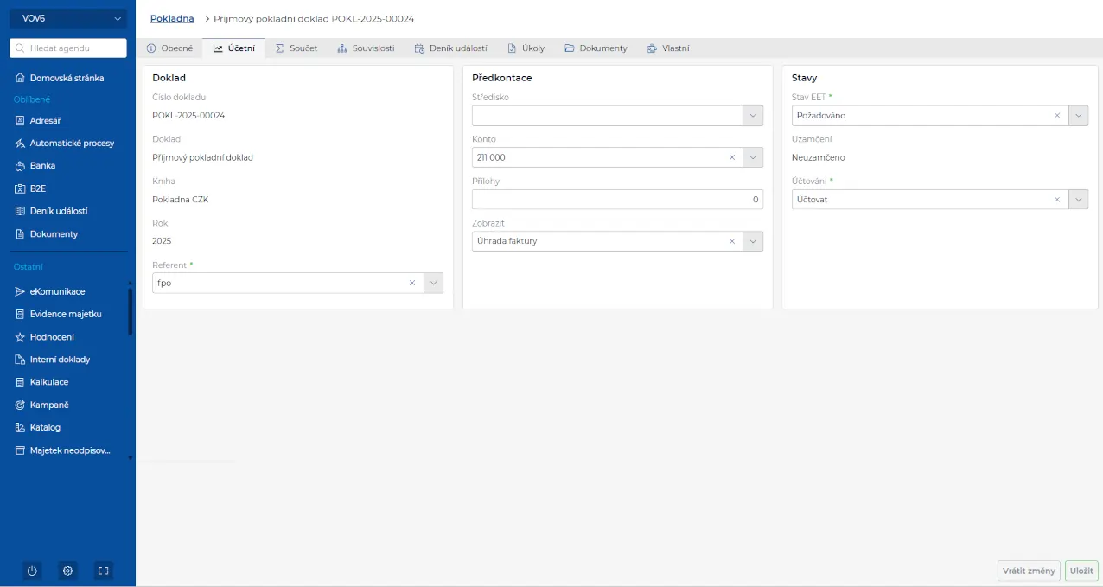
Task: Click the Pokladna breadcrumb link
Action: point(172,18)
